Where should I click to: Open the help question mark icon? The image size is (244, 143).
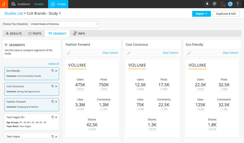pyautogui.click(x=238, y=4)
